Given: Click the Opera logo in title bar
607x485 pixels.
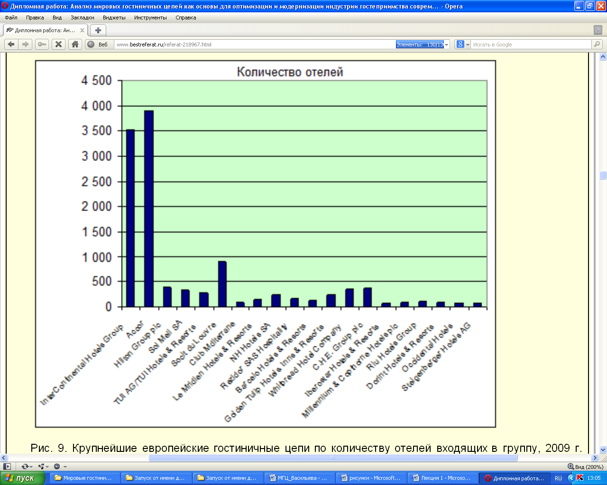Looking at the screenshot, I should pos(5,6).
